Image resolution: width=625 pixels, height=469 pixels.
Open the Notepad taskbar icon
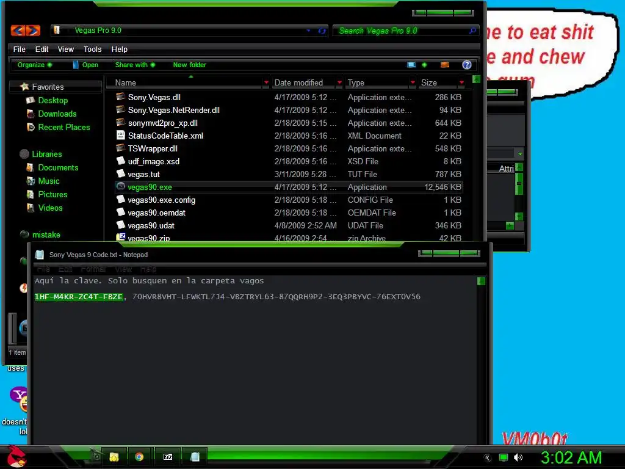(195, 457)
